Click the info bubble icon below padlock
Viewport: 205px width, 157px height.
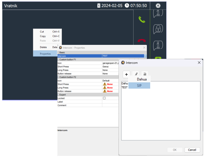tap(158, 45)
